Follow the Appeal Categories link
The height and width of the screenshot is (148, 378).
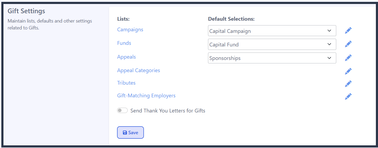point(139,70)
